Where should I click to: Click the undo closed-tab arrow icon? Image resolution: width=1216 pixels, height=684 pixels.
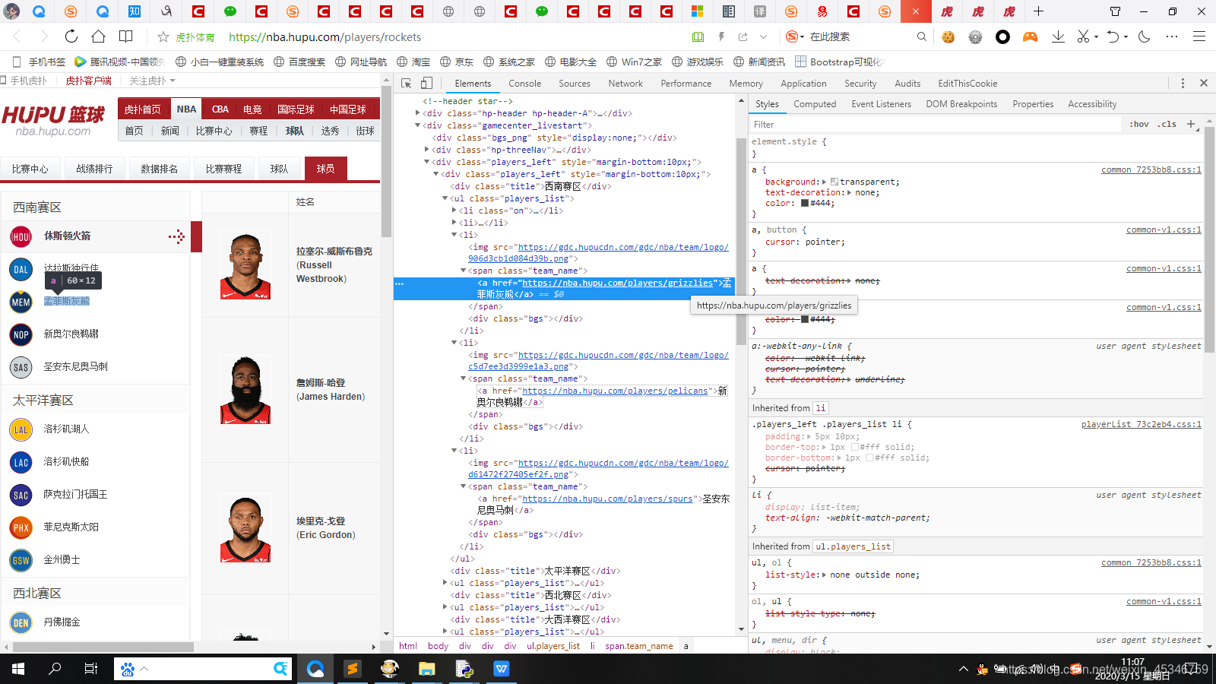[1113, 36]
